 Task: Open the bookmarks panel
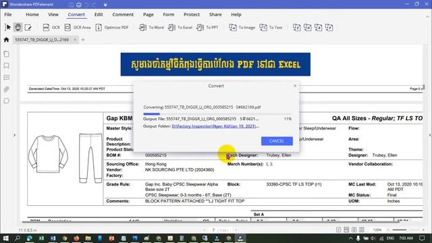(6, 66)
